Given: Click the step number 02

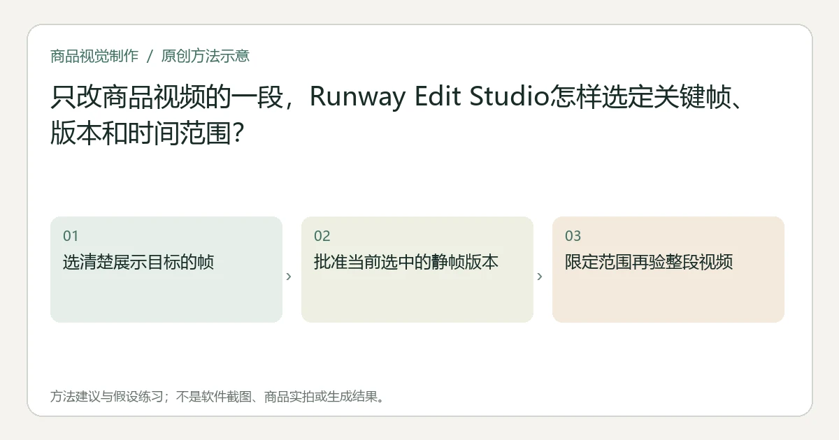Looking at the screenshot, I should pyautogui.click(x=322, y=236).
